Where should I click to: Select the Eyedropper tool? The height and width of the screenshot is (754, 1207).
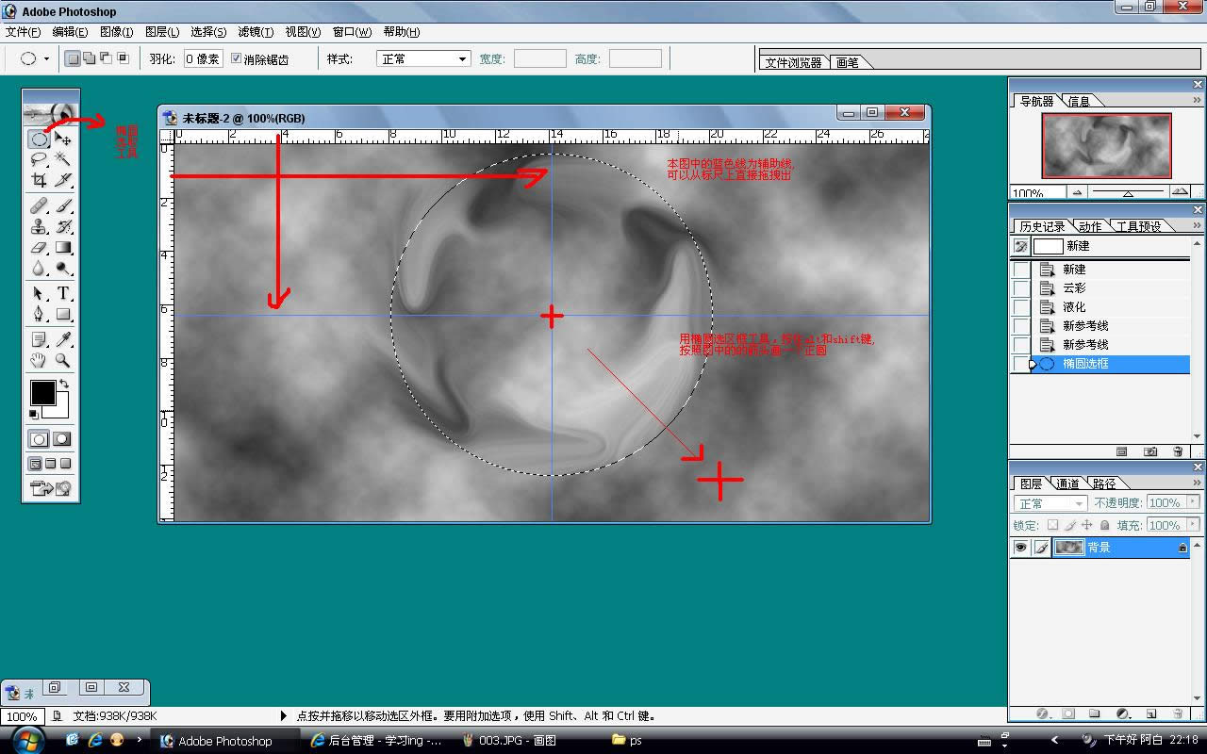point(63,339)
